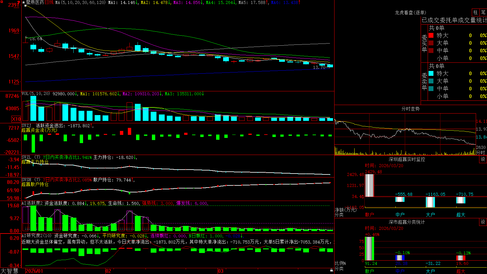Click the 大智慧 logo at bottom-left
Image resolution: width=487 pixels, height=274 pixels.
[9, 271]
